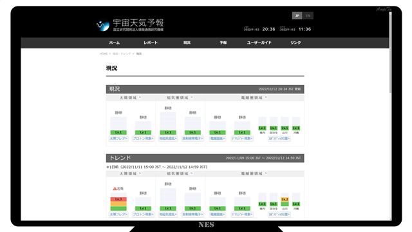Click the orange Lv.2 山川 bar in トレンド
412x232 pixels.
[x=285, y=200]
